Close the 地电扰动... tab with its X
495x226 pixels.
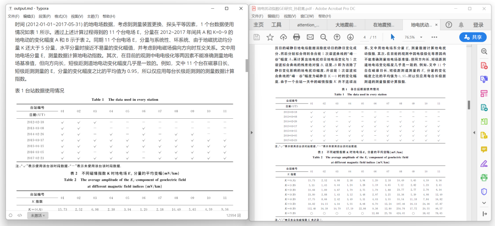click(x=436, y=25)
